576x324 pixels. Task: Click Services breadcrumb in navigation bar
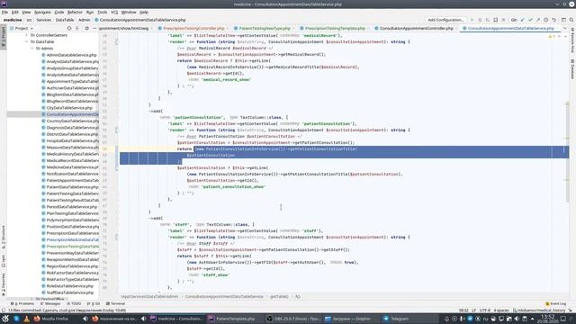tap(44, 20)
